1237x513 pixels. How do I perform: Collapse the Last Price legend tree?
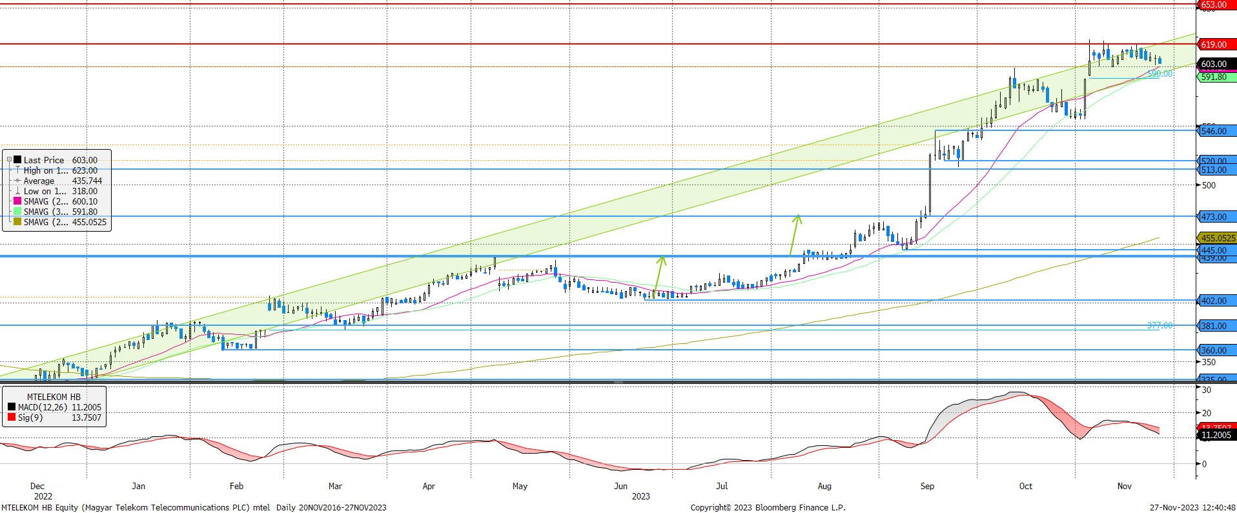tap(9, 159)
